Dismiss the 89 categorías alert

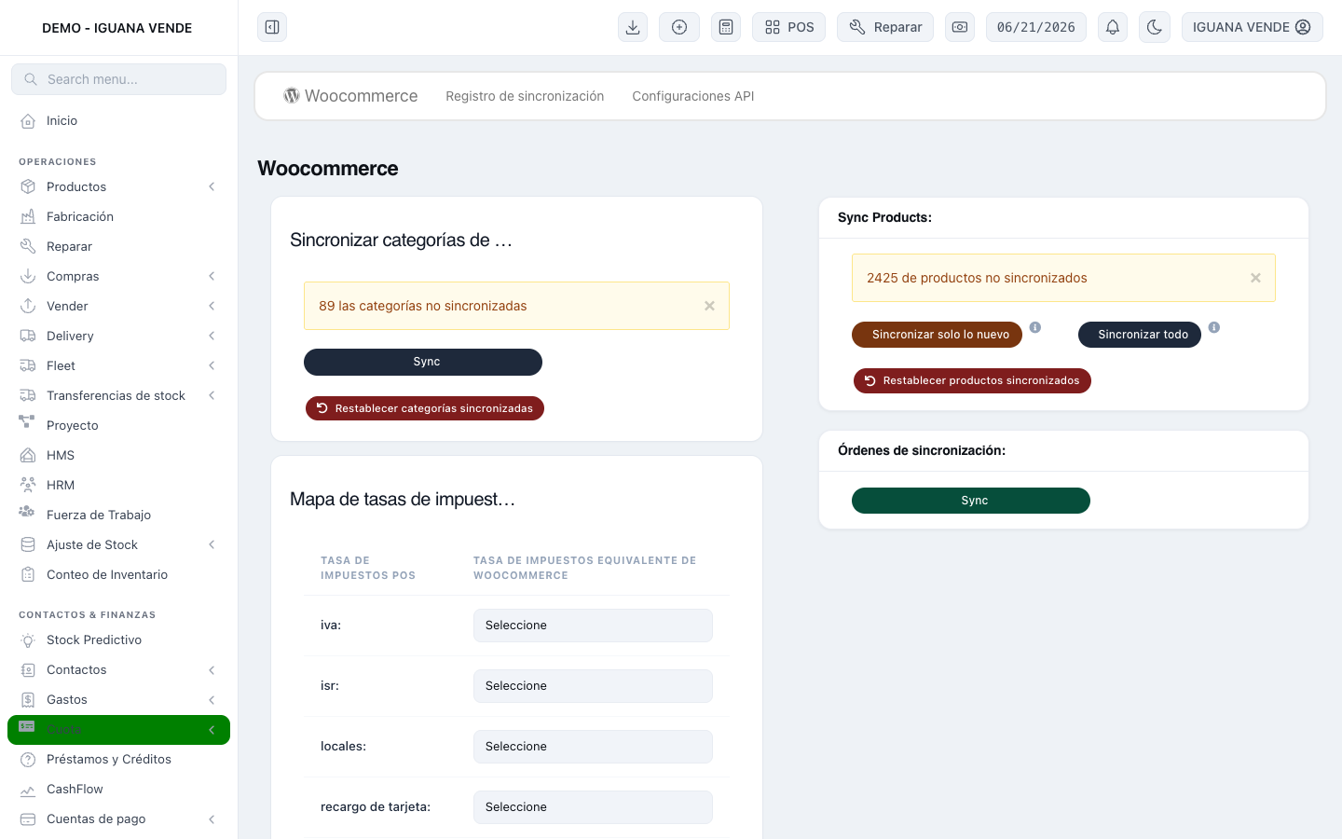[x=709, y=306]
